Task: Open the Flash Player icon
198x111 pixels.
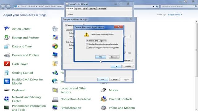Action: [x=7, y=64]
